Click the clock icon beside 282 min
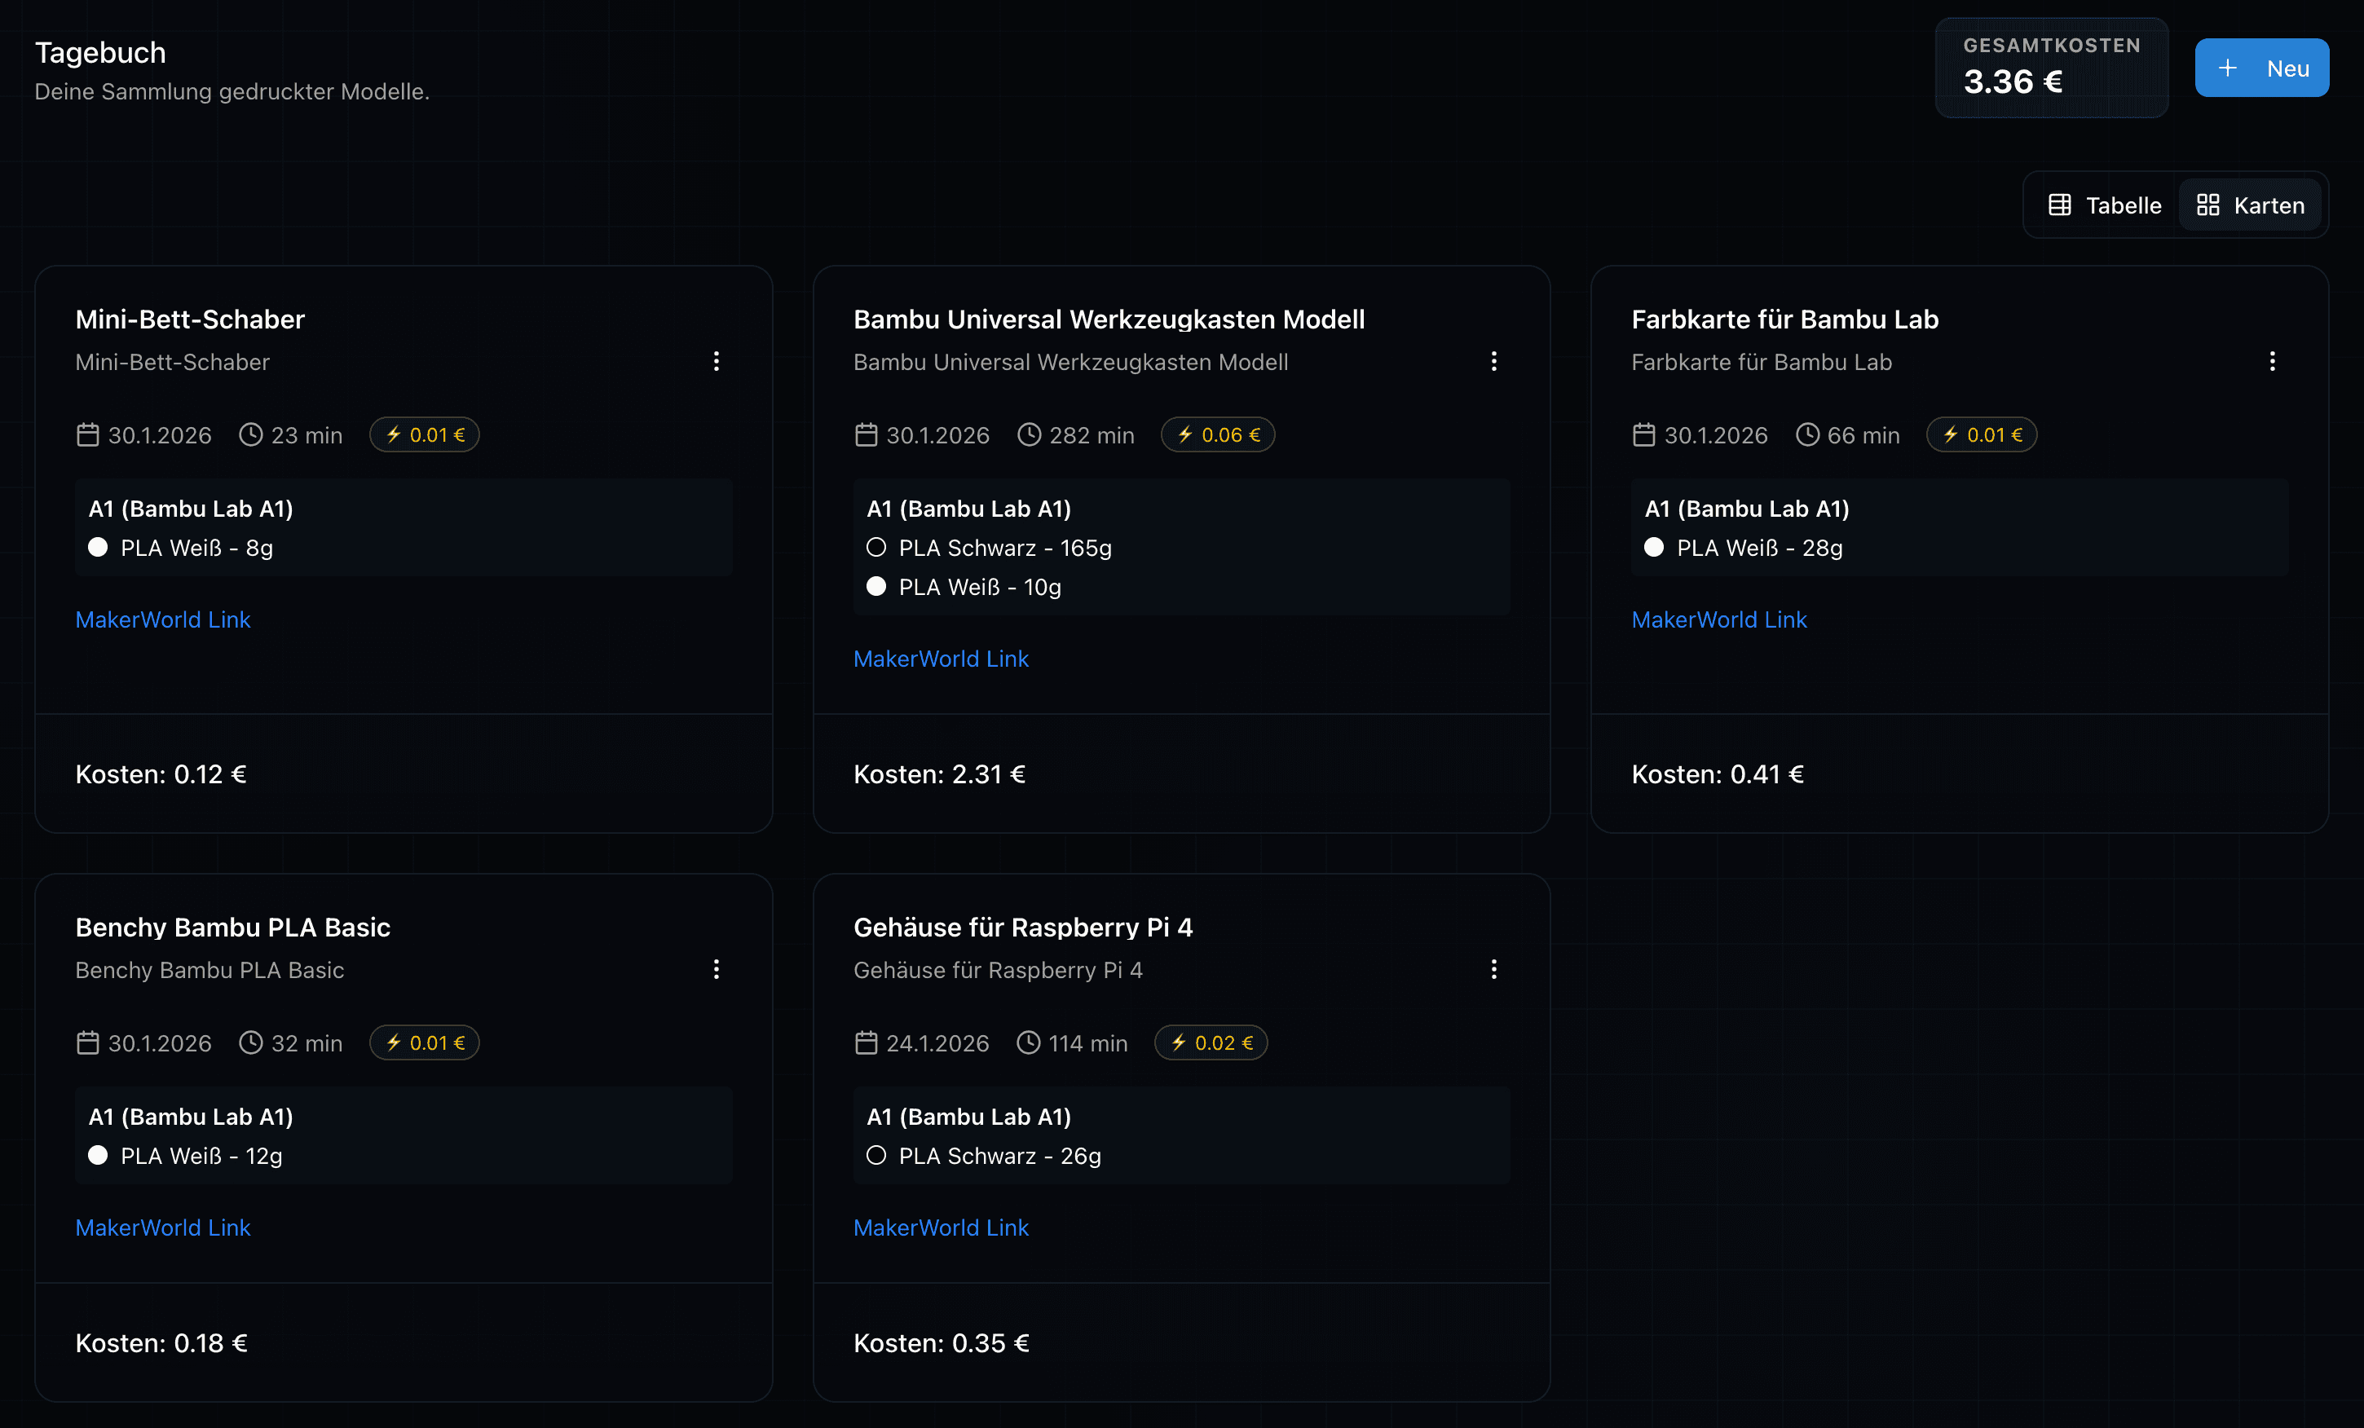 (1029, 434)
